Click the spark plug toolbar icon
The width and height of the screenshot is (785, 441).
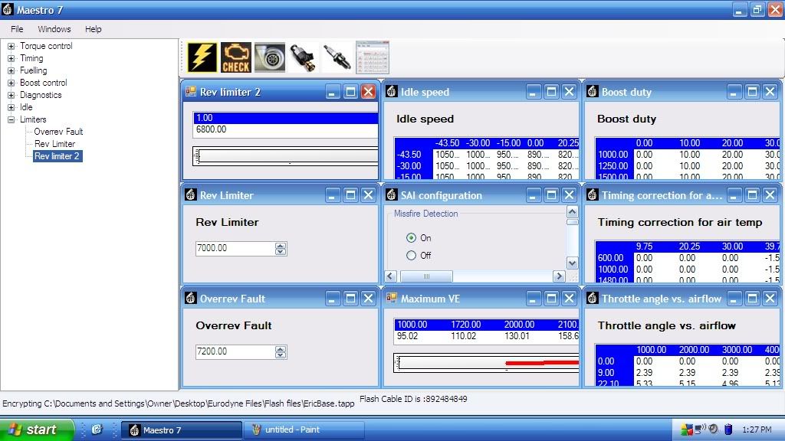click(337, 58)
